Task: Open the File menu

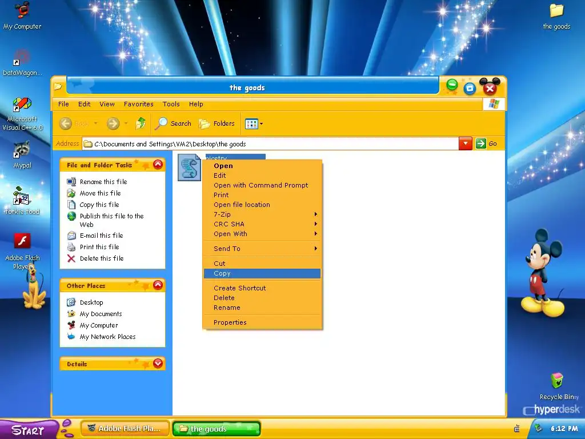Action: 63,104
